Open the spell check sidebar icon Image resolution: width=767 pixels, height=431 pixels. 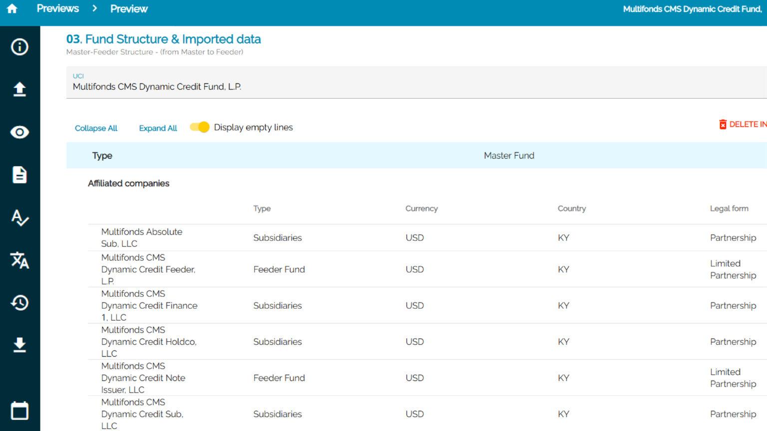pyautogui.click(x=19, y=217)
